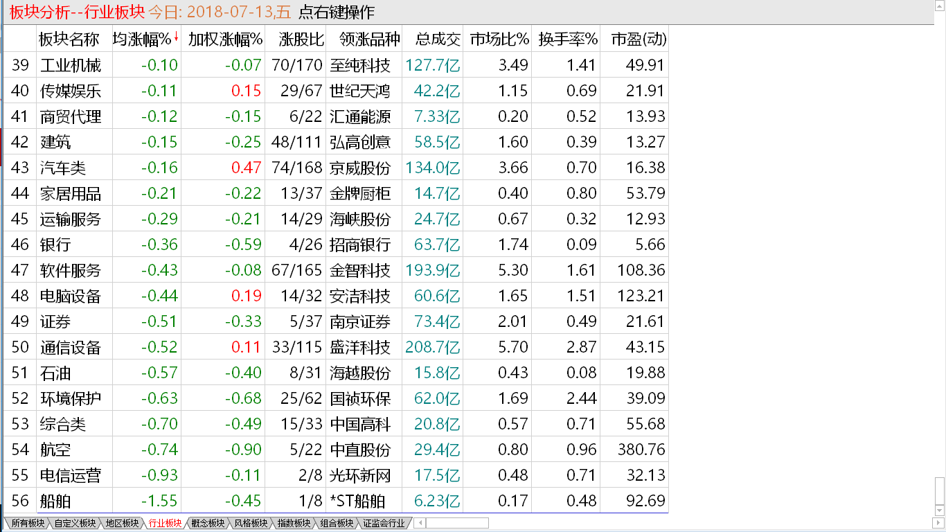This screenshot has height=532, width=946.
Task: Click the turnover rate value 2.87
Action: pyautogui.click(x=582, y=347)
